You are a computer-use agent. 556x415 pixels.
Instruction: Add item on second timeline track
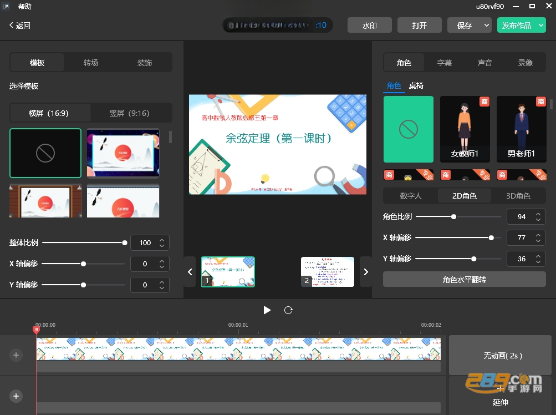16,396
